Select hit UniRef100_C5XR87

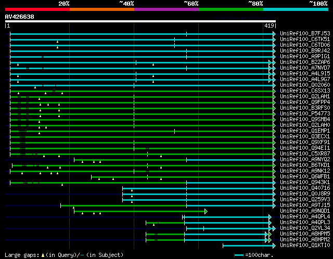305,154
